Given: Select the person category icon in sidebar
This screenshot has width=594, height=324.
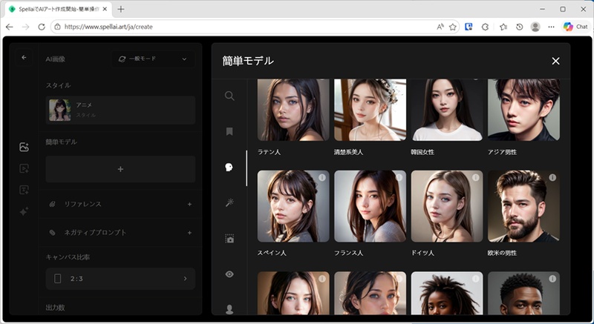Looking at the screenshot, I should pyautogui.click(x=229, y=309).
